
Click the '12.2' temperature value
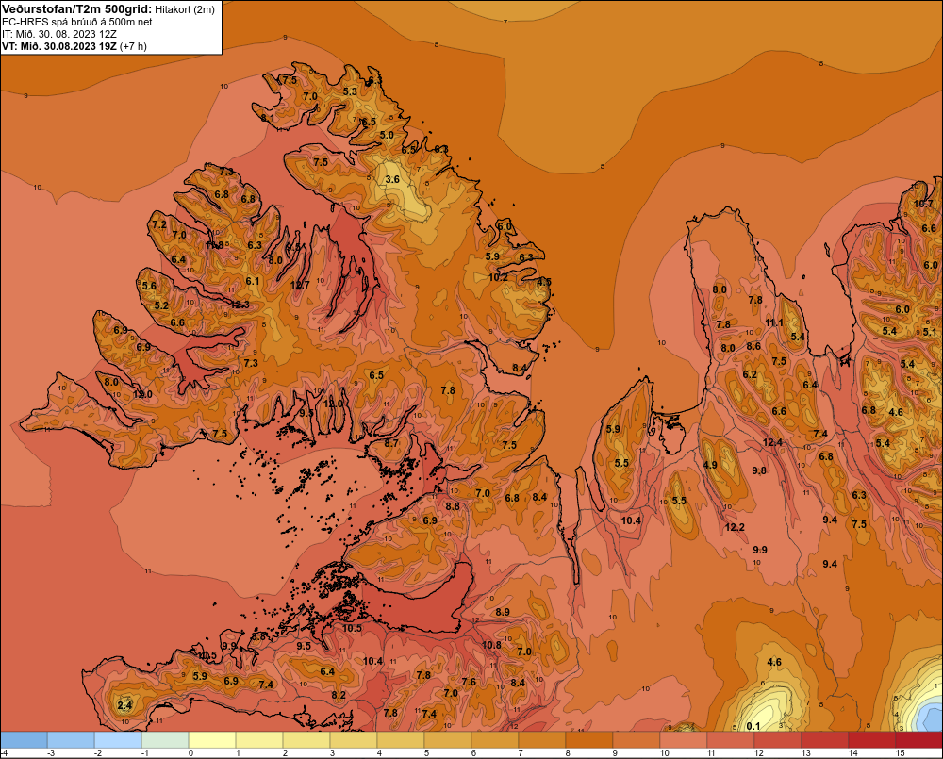tap(735, 527)
